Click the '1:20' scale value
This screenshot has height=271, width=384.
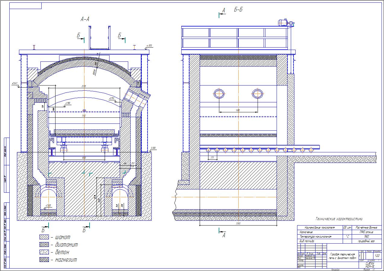point(377,256)
